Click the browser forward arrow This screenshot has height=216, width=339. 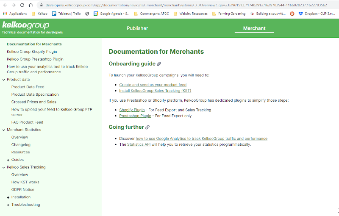click(x=14, y=5)
